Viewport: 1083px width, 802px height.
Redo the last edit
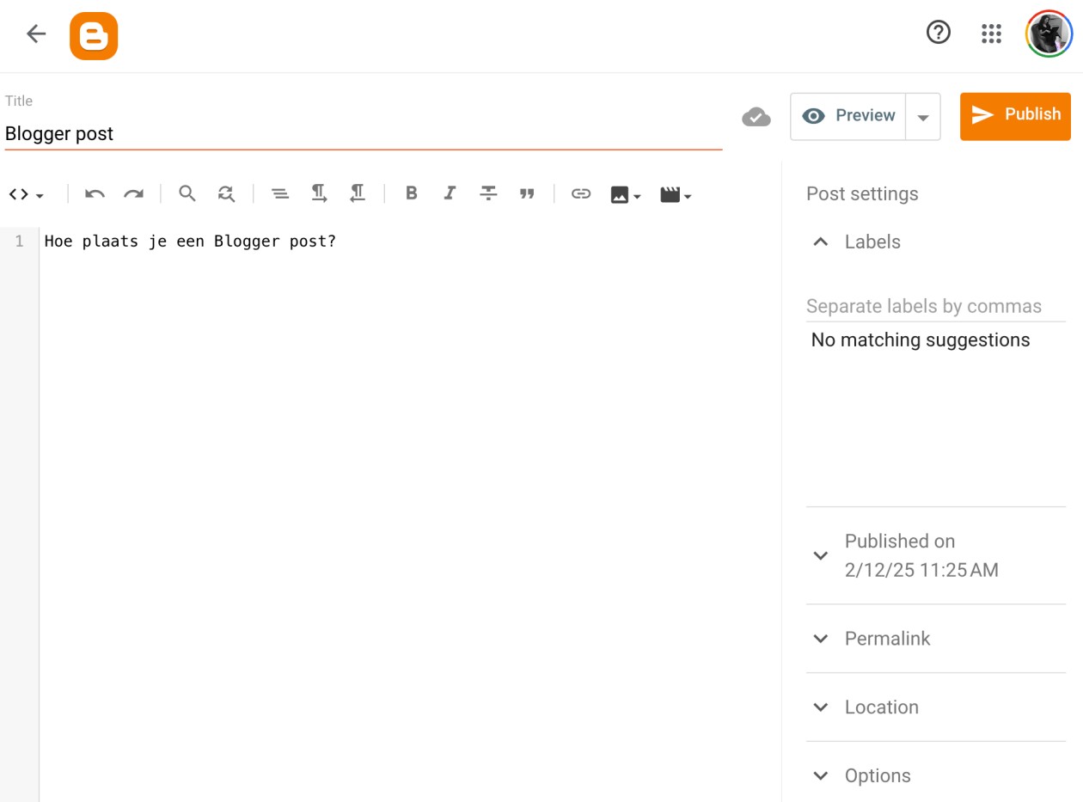133,194
